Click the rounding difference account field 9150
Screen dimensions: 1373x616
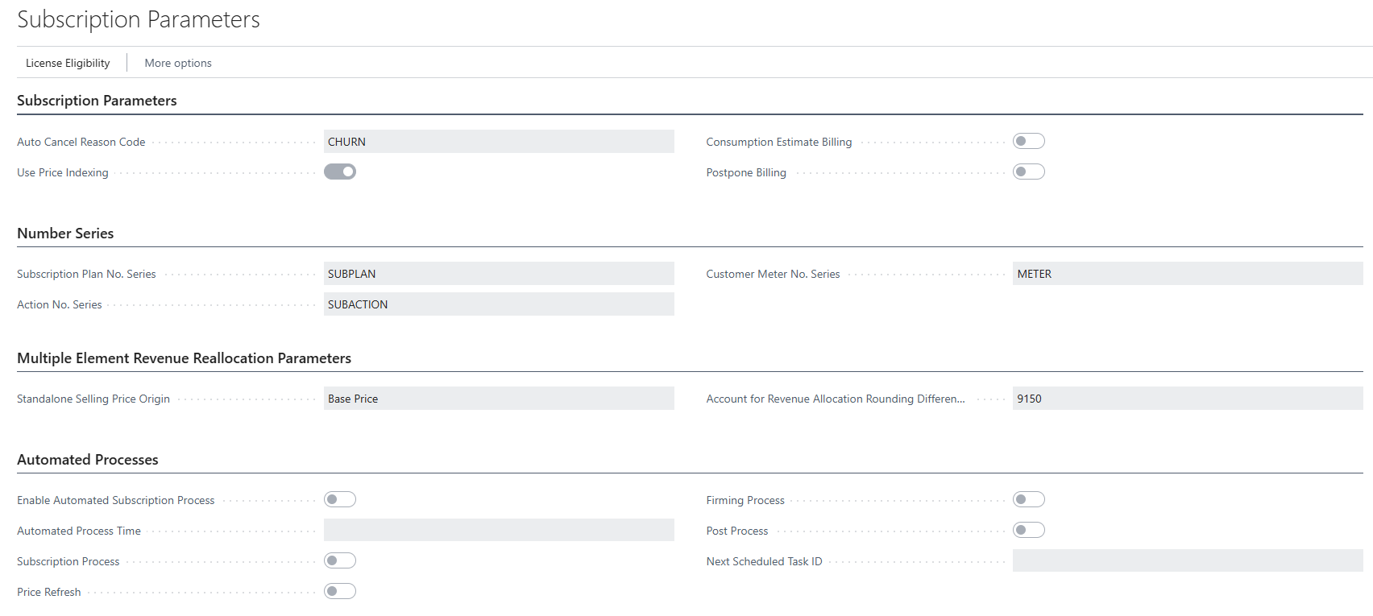[x=1187, y=399]
